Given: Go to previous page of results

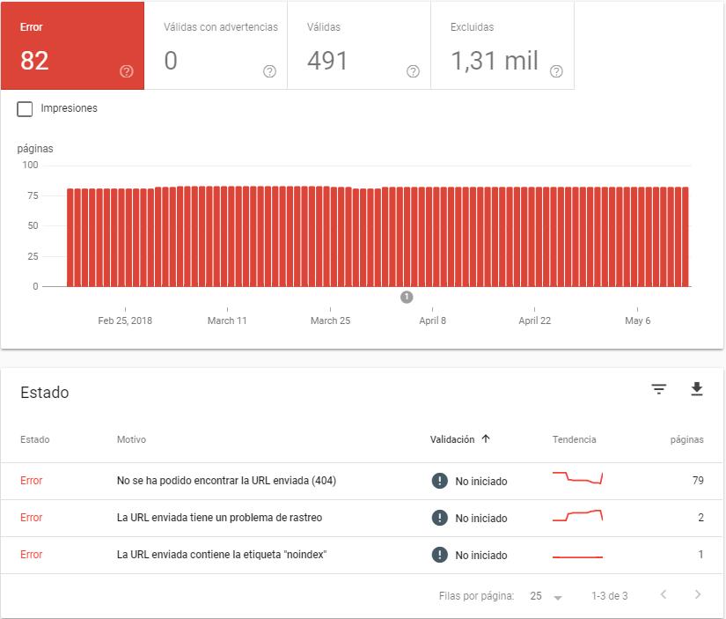Looking at the screenshot, I should pyautogui.click(x=664, y=595).
